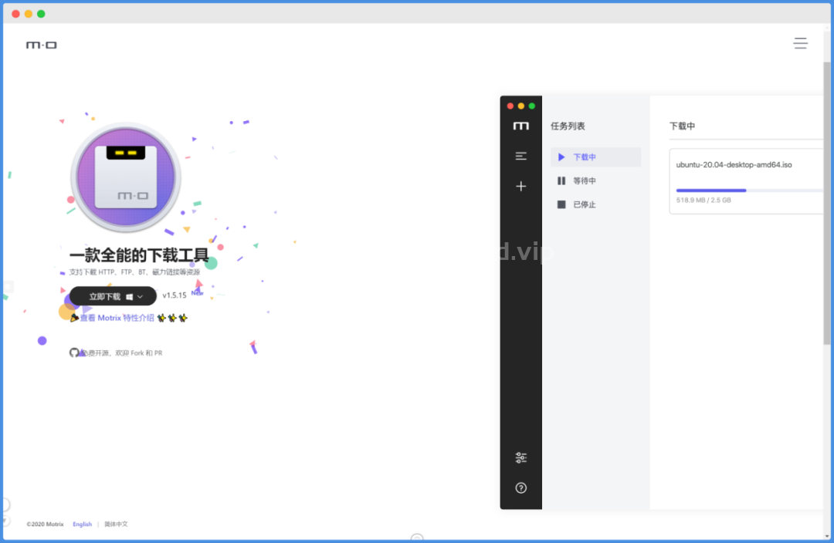834x543 pixels.
Task: Open the task list icon in dark sidebar
Action: (520, 157)
